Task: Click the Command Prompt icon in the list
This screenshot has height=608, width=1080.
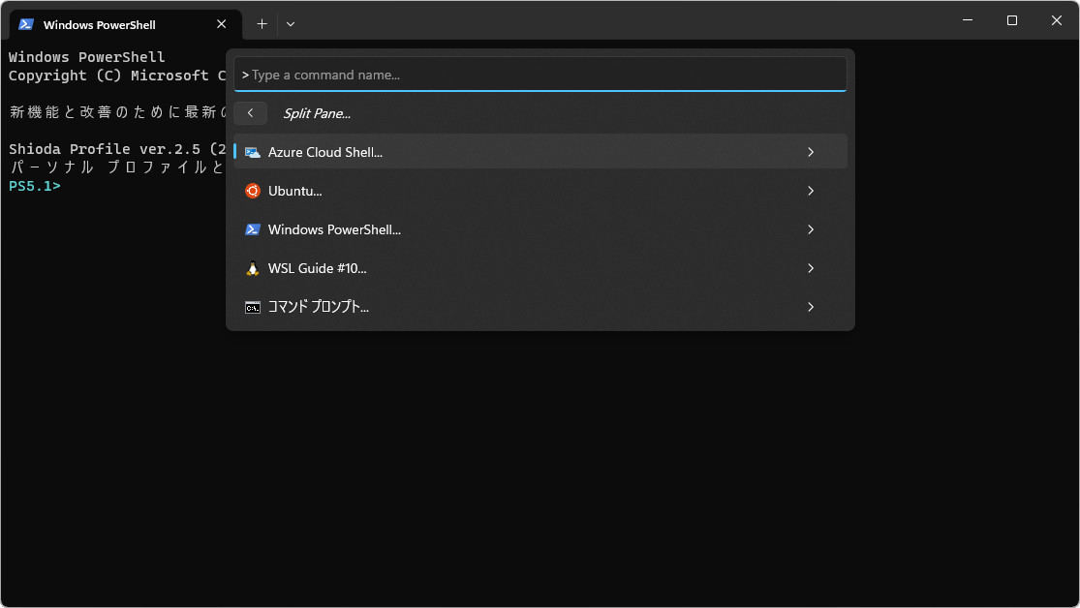Action: click(253, 307)
